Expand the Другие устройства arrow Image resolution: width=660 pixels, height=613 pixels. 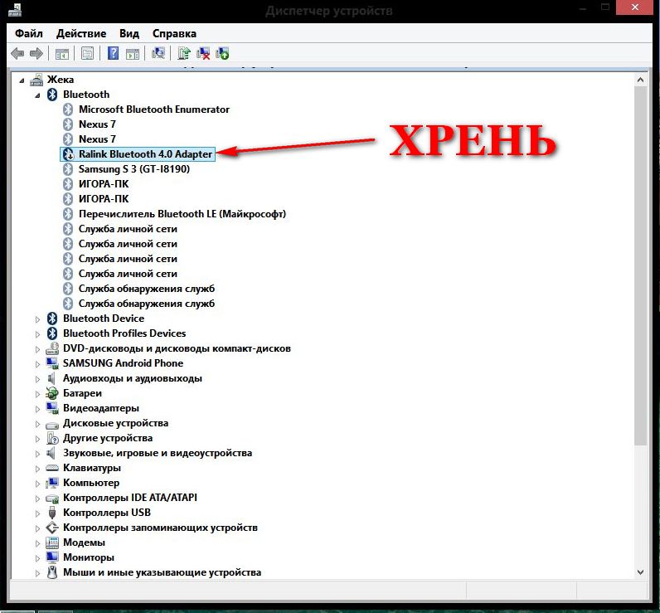coord(37,439)
